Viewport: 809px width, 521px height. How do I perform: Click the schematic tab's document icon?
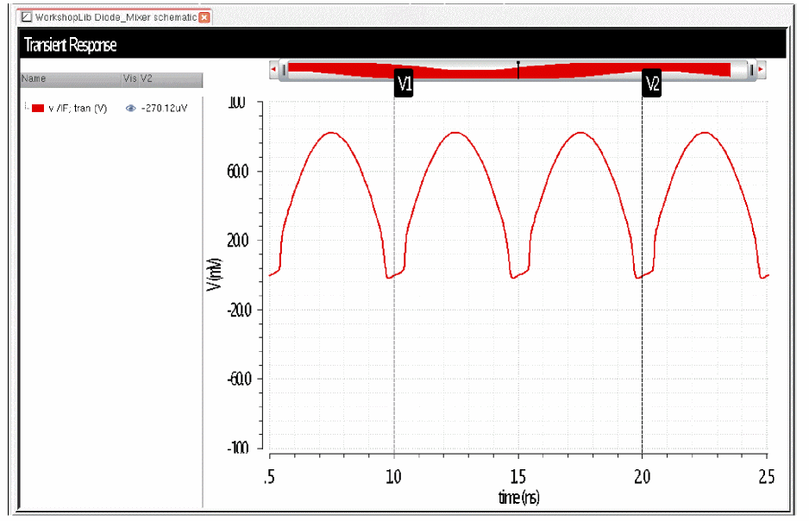(27, 17)
